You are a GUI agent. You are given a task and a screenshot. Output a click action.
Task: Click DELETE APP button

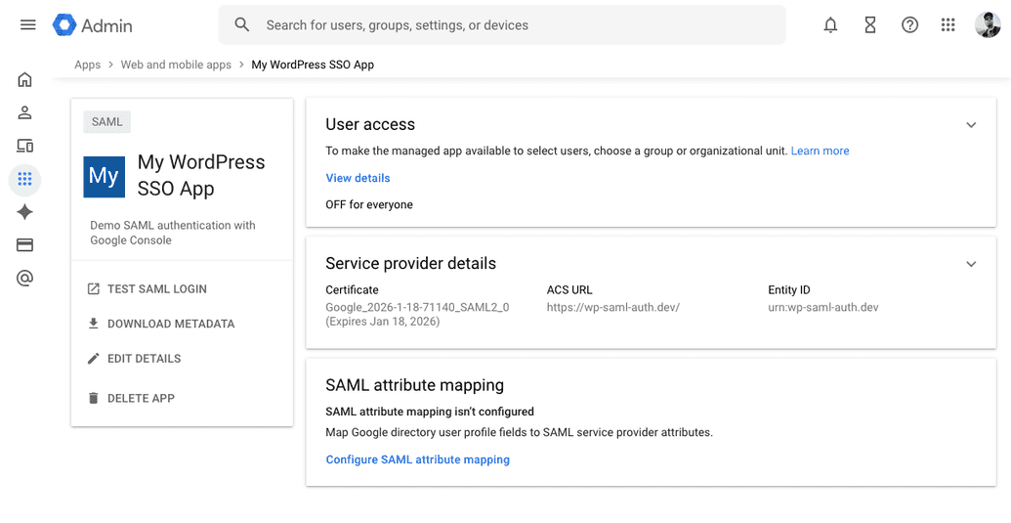click(131, 398)
